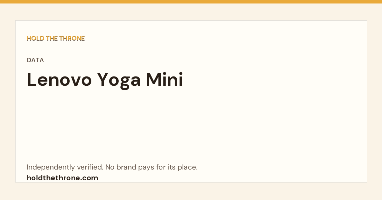
Task: Click the word Mini in the headline
Action: 165,80
